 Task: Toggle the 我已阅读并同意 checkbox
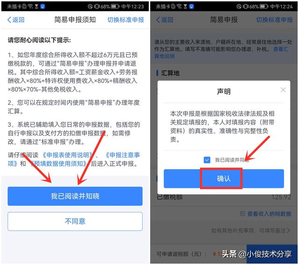click(x=207, y=160)
